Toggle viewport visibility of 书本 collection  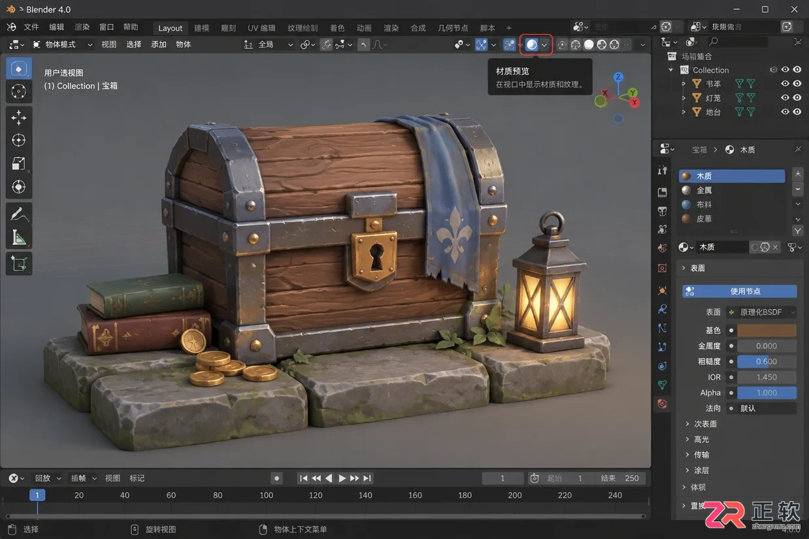pyautogui.click(x=785, y=84)
